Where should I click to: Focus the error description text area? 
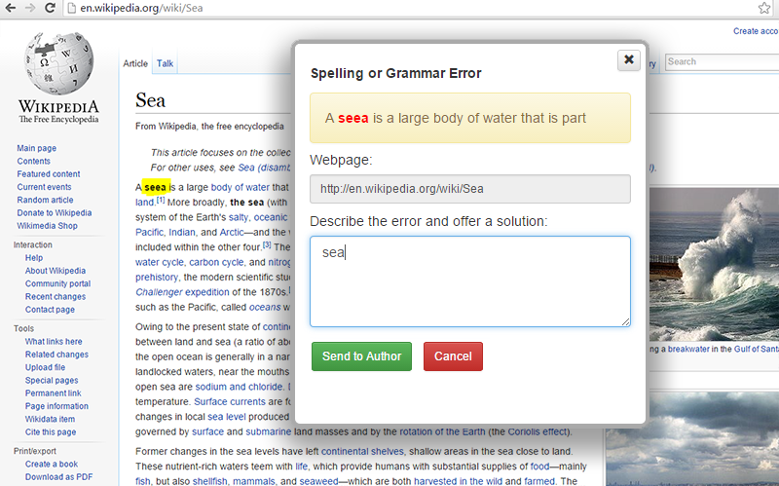(x=469, y=280)
